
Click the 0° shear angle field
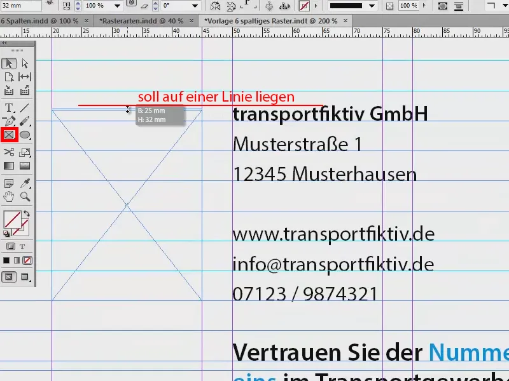[x=177, y=6]
